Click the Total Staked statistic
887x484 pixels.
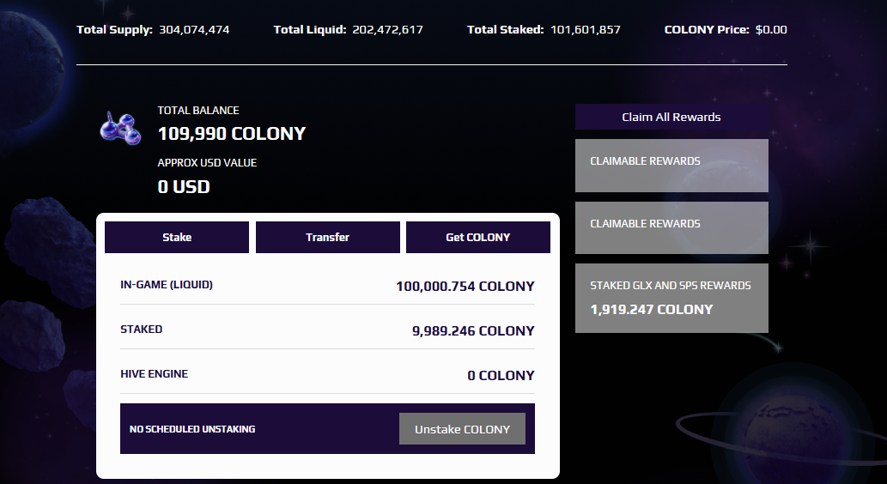pos(544,29)
